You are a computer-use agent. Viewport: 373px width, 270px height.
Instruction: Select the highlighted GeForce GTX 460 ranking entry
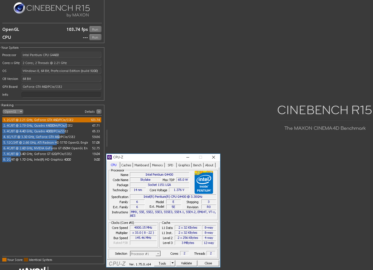52,120
